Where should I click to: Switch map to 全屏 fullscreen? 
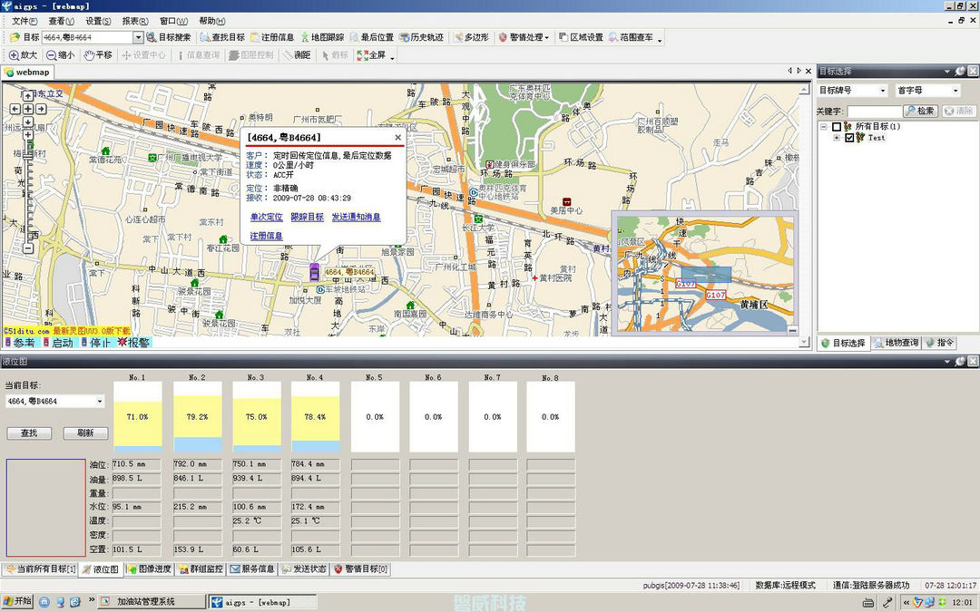point(372,55)
